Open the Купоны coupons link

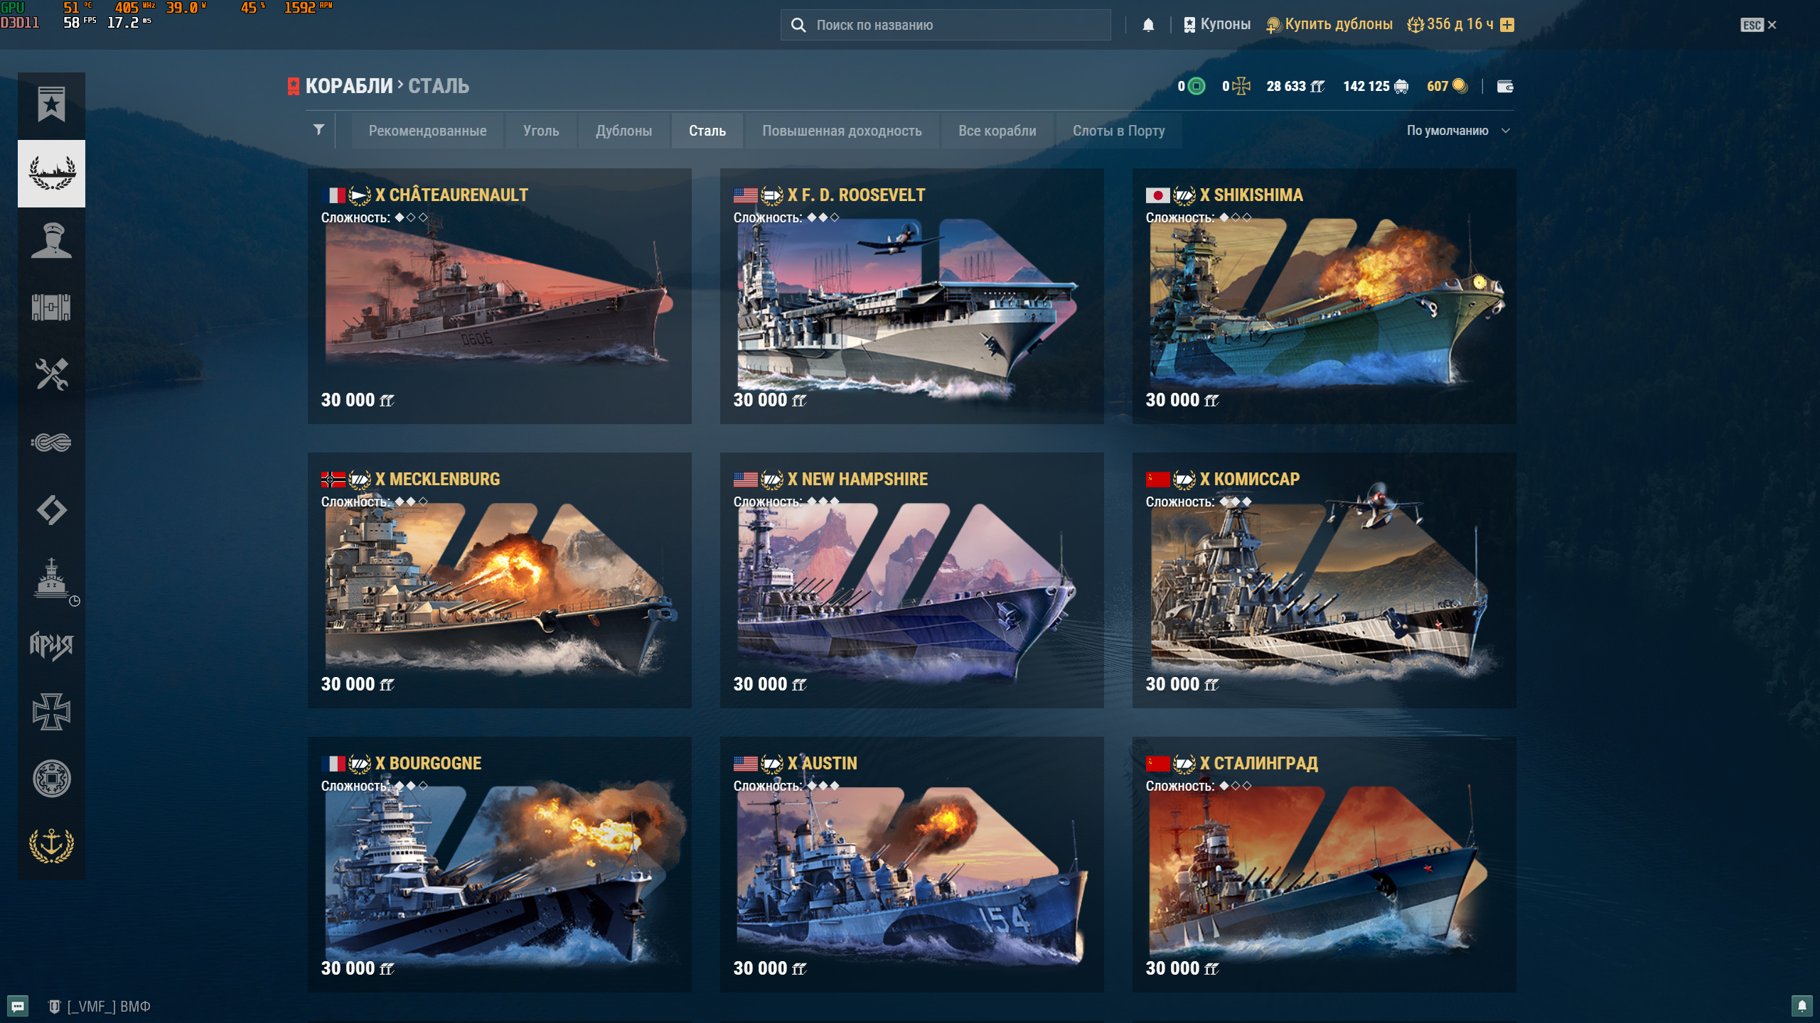pyautogui.click(x=1216, y=25)
